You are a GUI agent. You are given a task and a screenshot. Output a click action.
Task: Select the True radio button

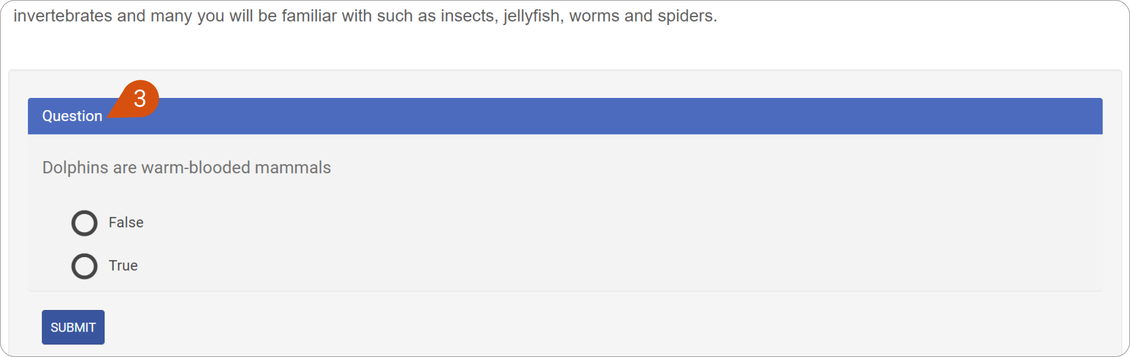click(84, 266)
